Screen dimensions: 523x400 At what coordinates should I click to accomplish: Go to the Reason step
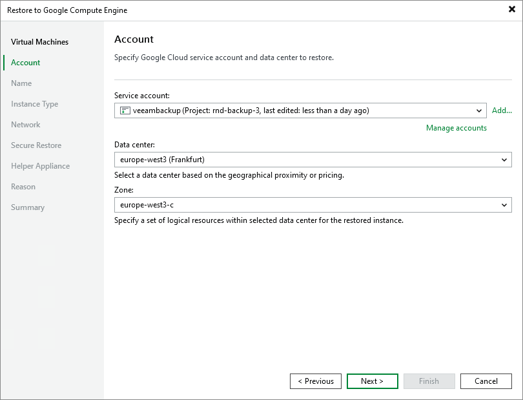pyautogui.click(x=23, y=187)
